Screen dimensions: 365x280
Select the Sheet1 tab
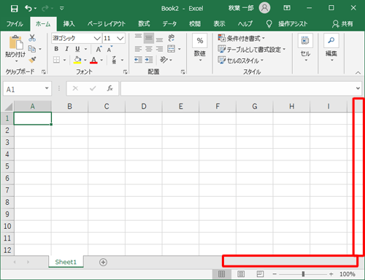[66, 262]
